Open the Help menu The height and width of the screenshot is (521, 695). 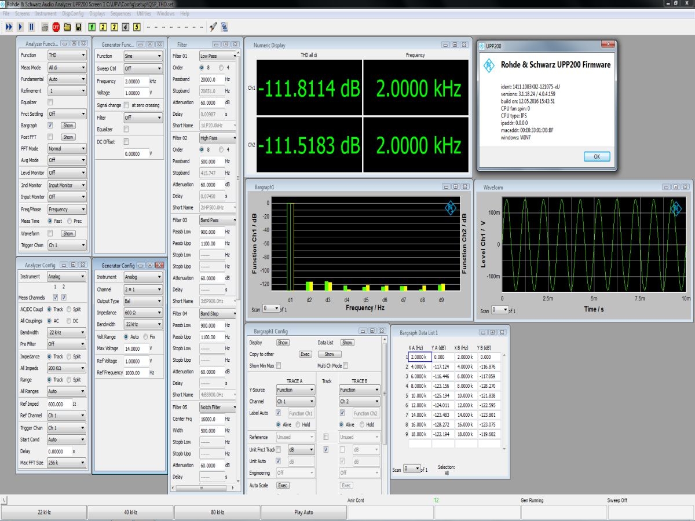tap(184, 13)
